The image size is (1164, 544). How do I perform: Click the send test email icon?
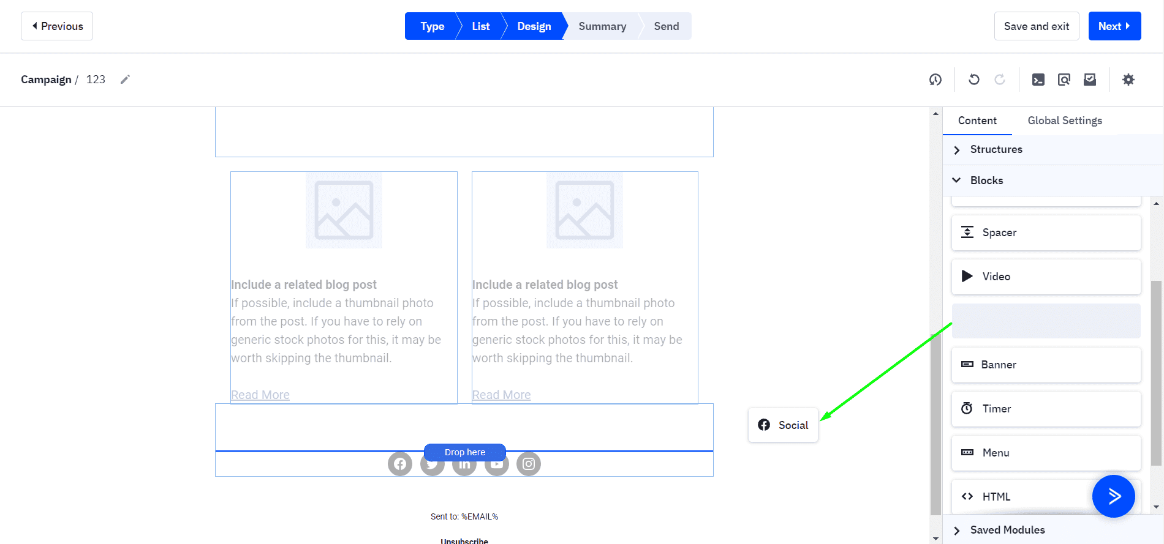tap(1089, 80)
